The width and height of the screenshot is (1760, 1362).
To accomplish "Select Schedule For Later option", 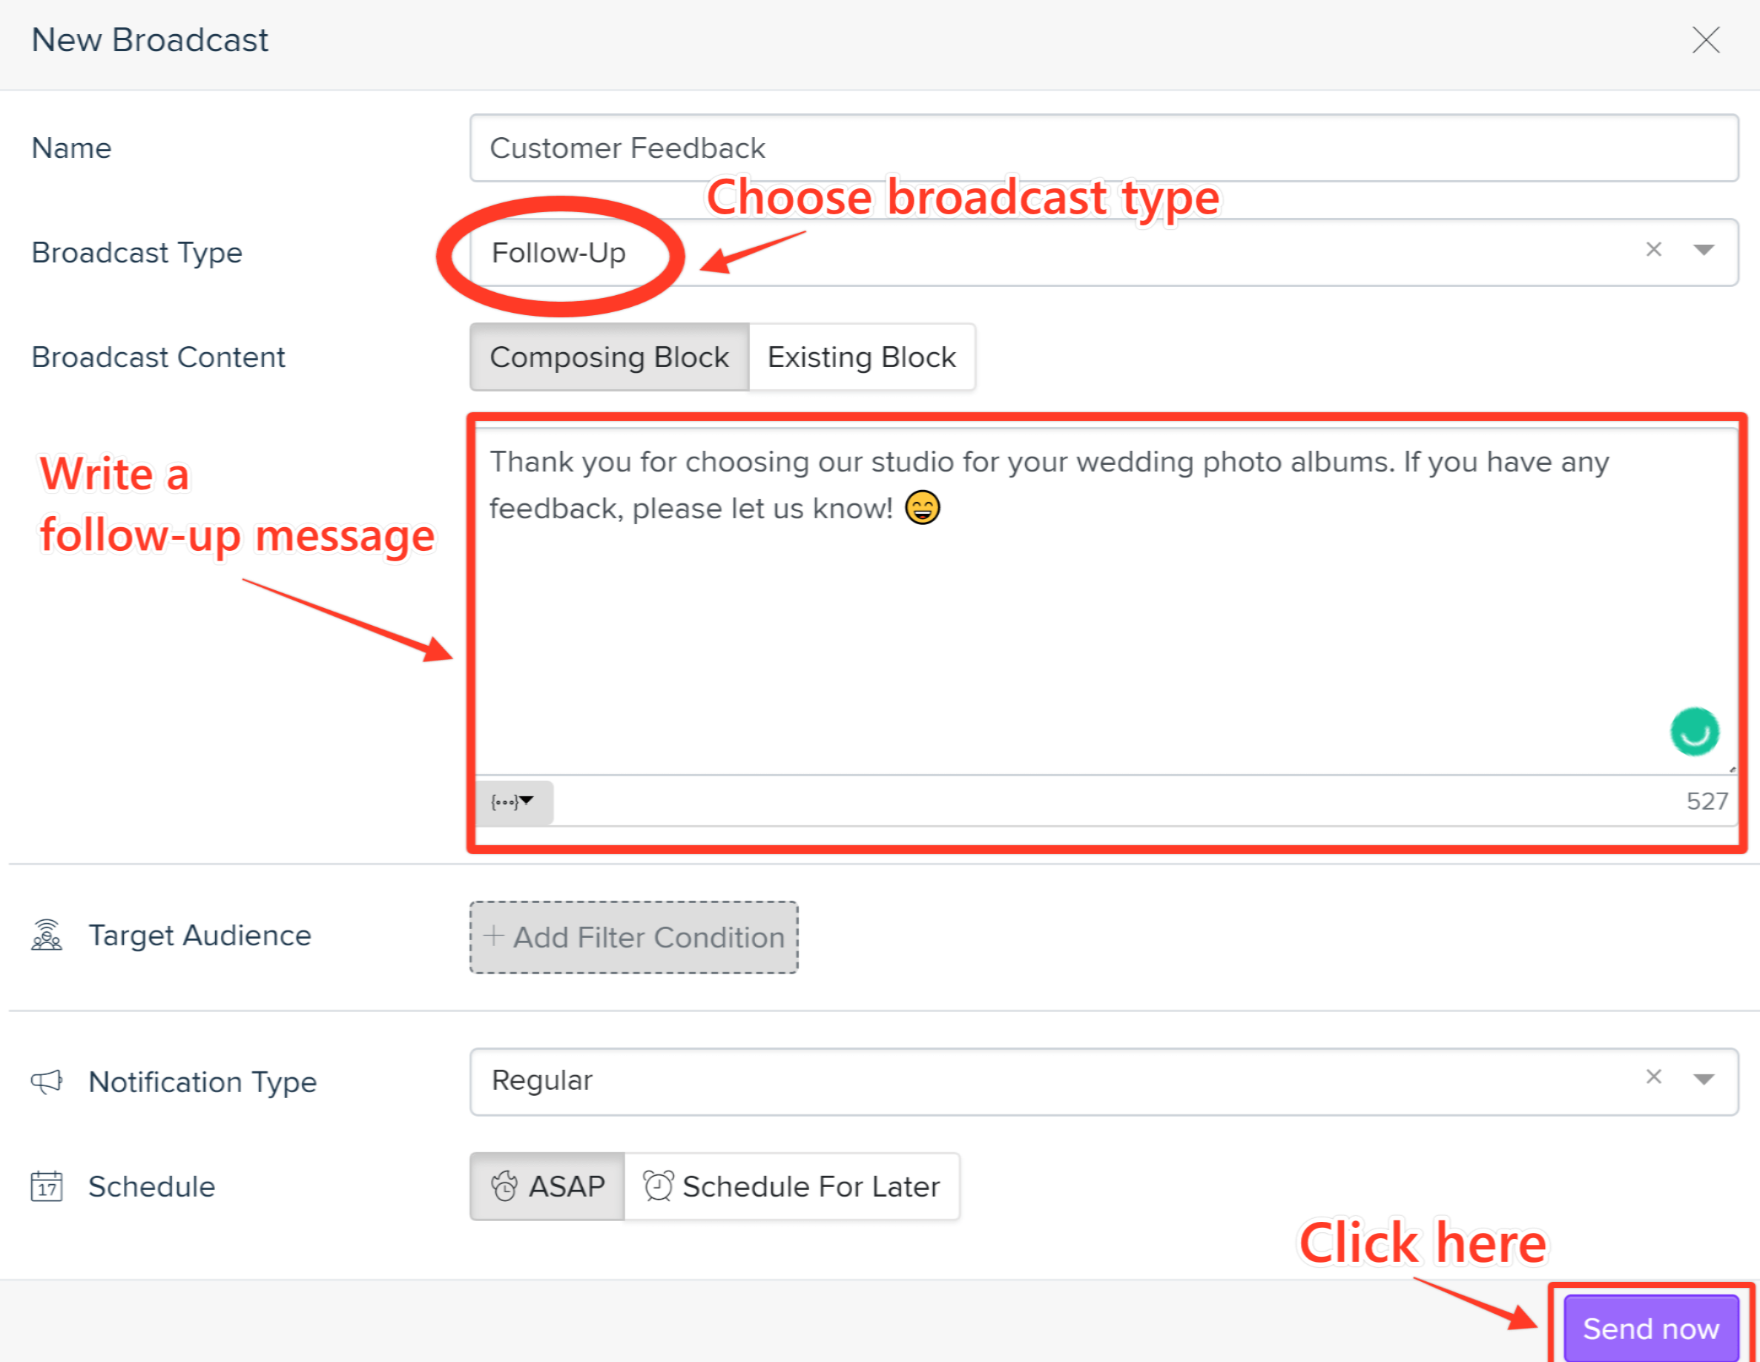I will tap(792, 1186).
